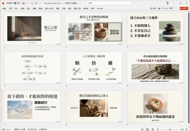Switch to Reading view icon in status bar
The height and width of the screenshot is (131, 190).
pos(153,129)
